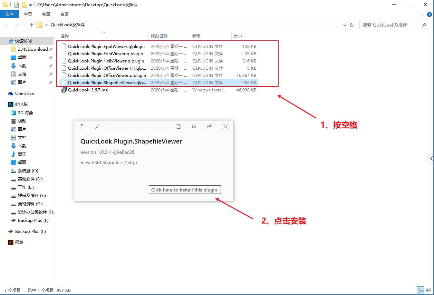
Task: Open the 主页 ribbon tab
Action: tap(28, 14)
